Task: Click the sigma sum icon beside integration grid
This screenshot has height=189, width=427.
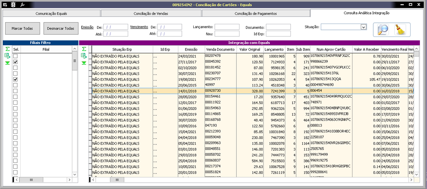Action: 84,49
